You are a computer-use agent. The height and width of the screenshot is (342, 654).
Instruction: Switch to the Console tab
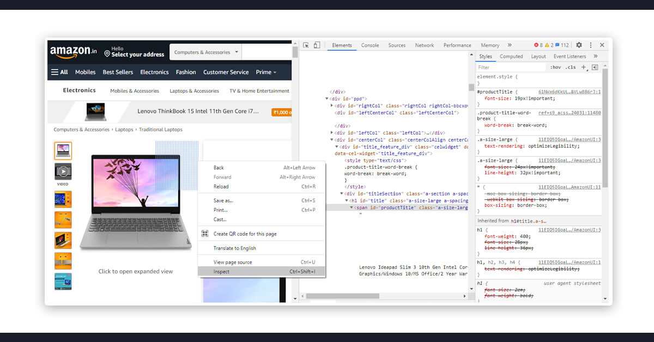pyautogui.click(x=370, y=45)
